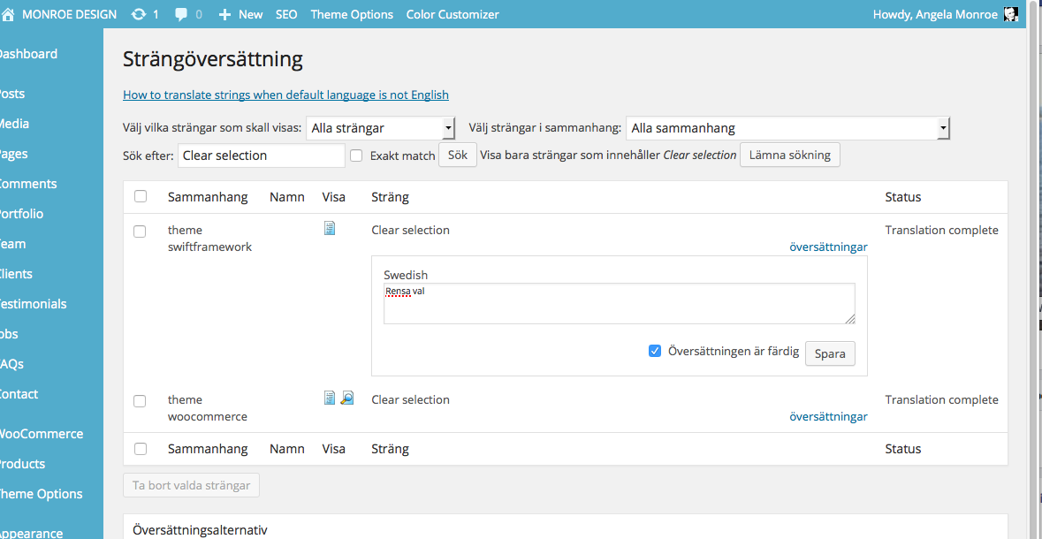The height and width of the screenshot is (539, 1042).
Task: Open Portfolio in the sidebar
Action: point(22,214)
